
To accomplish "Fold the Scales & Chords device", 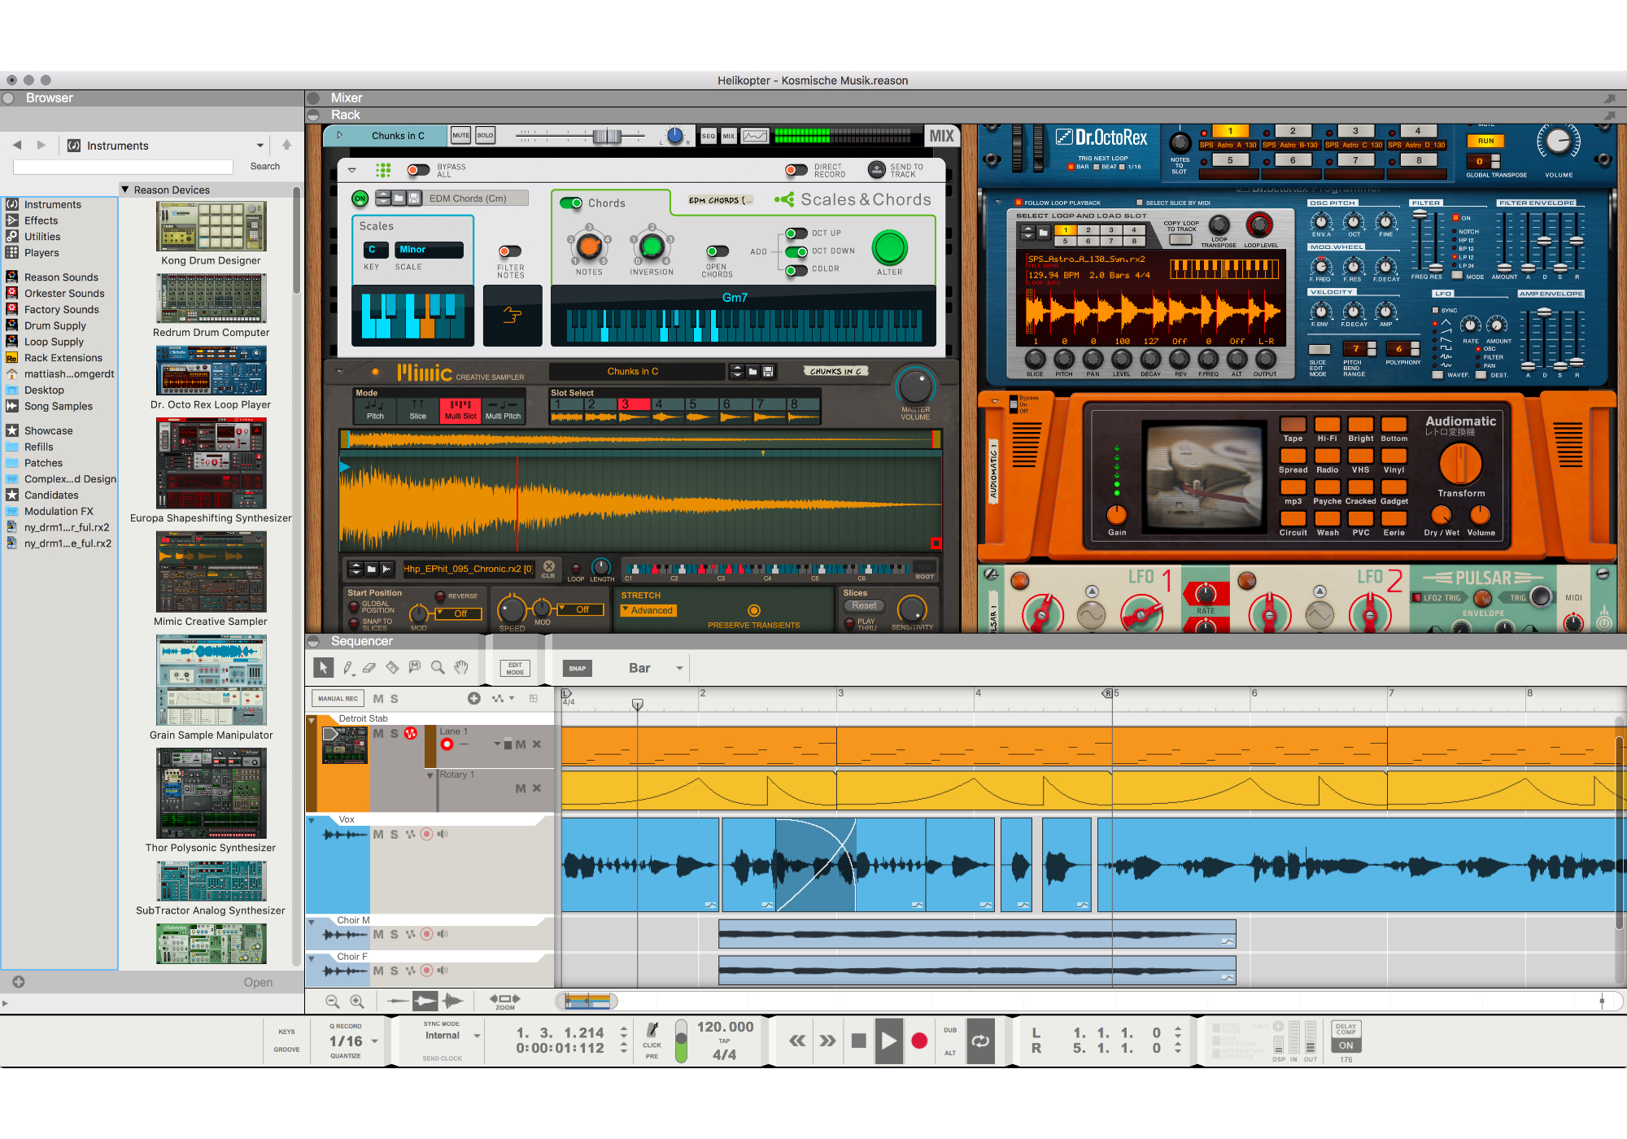I will 351,170.
